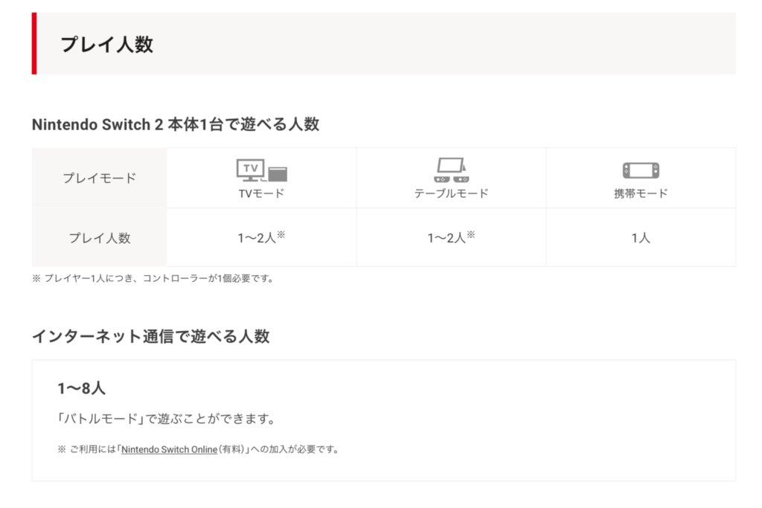Click 'Nintendo Switch 2 本体1台で遊べる人数' heading
Screen dimensions: 762x508
point(176,124)
